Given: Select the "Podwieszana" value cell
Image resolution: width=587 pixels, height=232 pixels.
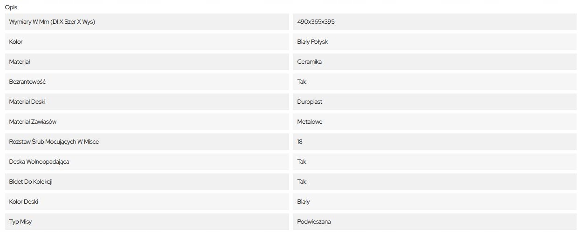Looking at the screenshot, I should click(x=314, y=222).
